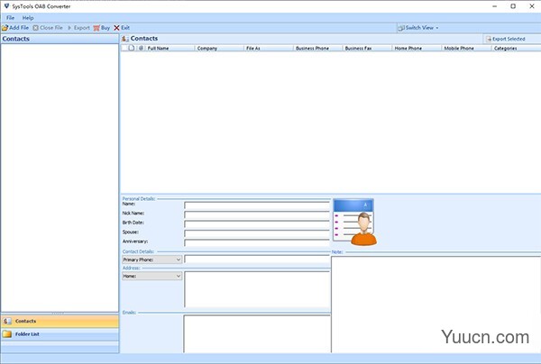Click the Home Phone column header
Image resolution: width=541 pixels, height=364 pixels.
417,49
